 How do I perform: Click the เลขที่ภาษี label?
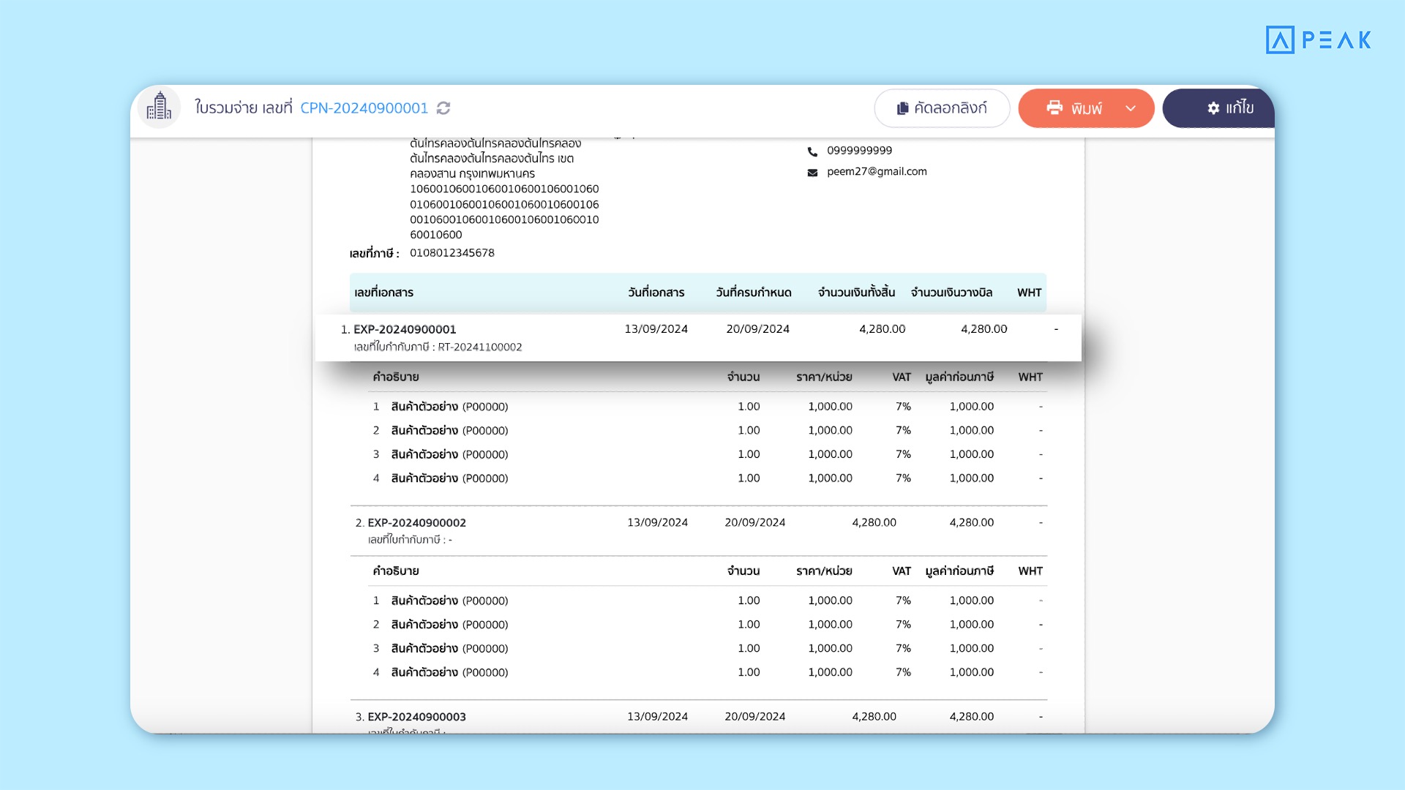tap(374, 254)
